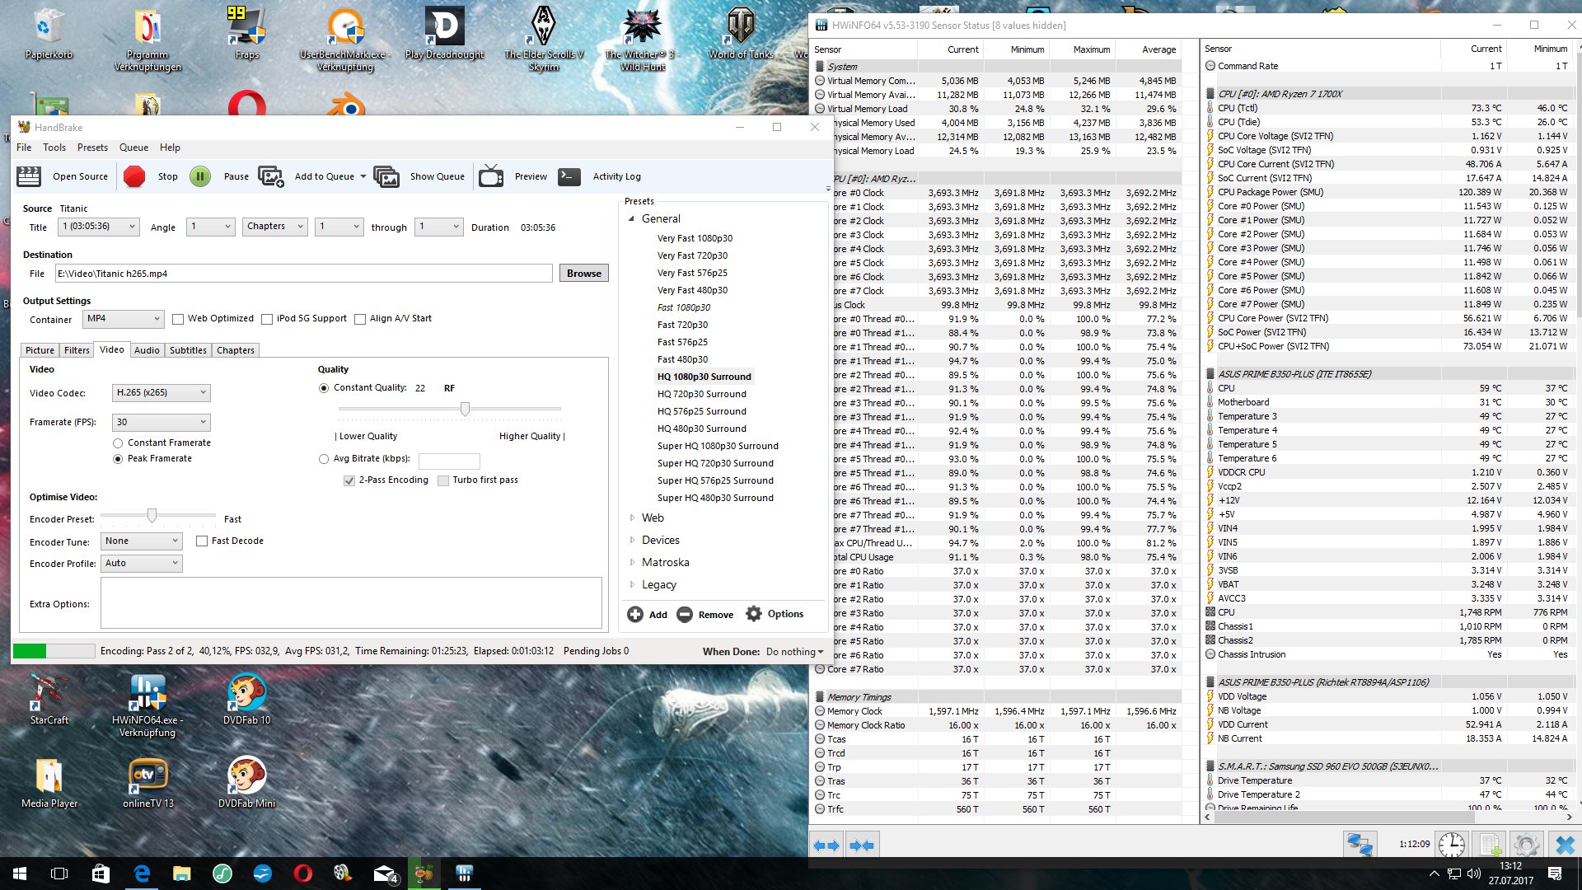Select the Constant Framerate radio button

(x=118, y=443)
